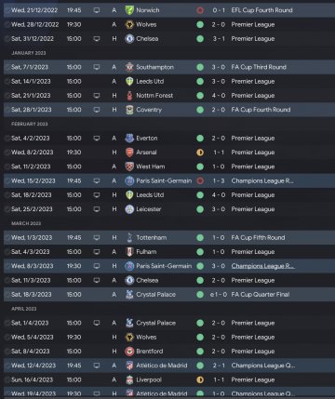Click the TV broadcast icon on Chelsea 31/12/2022 row
The height and width of the screenshot is (399, 335).
(97, 39)
